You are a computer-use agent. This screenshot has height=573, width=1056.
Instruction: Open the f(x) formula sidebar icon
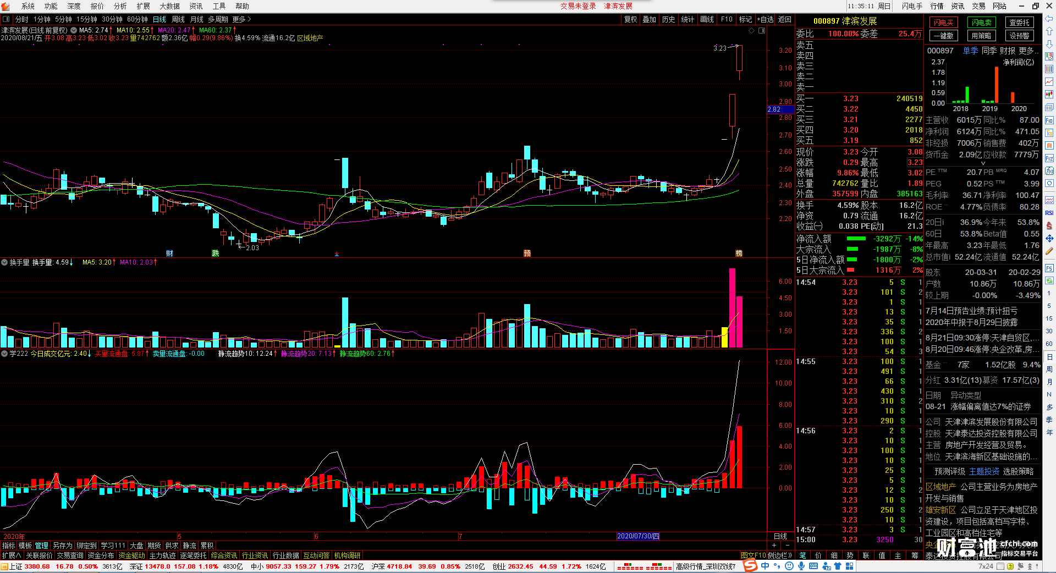[x=1049, y=170]
